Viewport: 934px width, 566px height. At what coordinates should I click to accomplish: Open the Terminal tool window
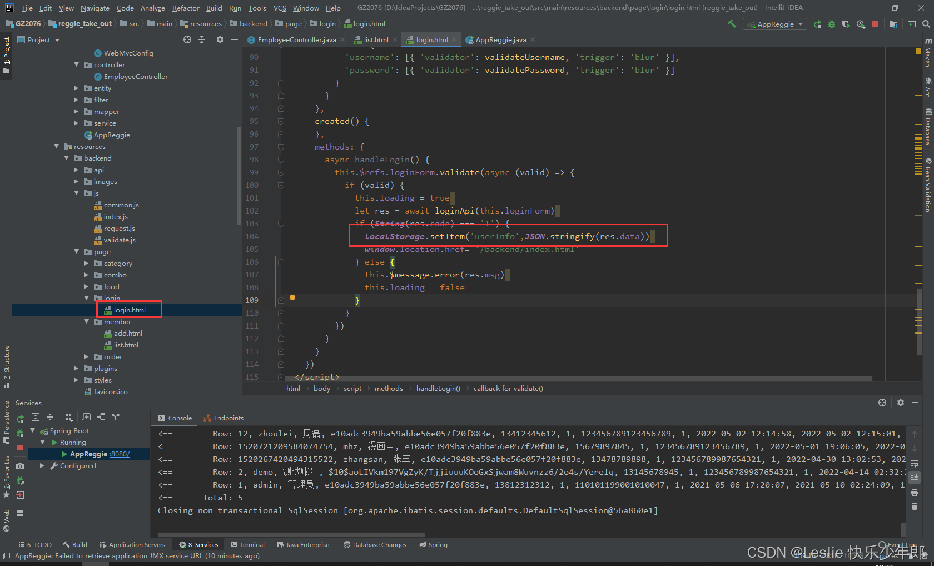click(x=247, y=544)
